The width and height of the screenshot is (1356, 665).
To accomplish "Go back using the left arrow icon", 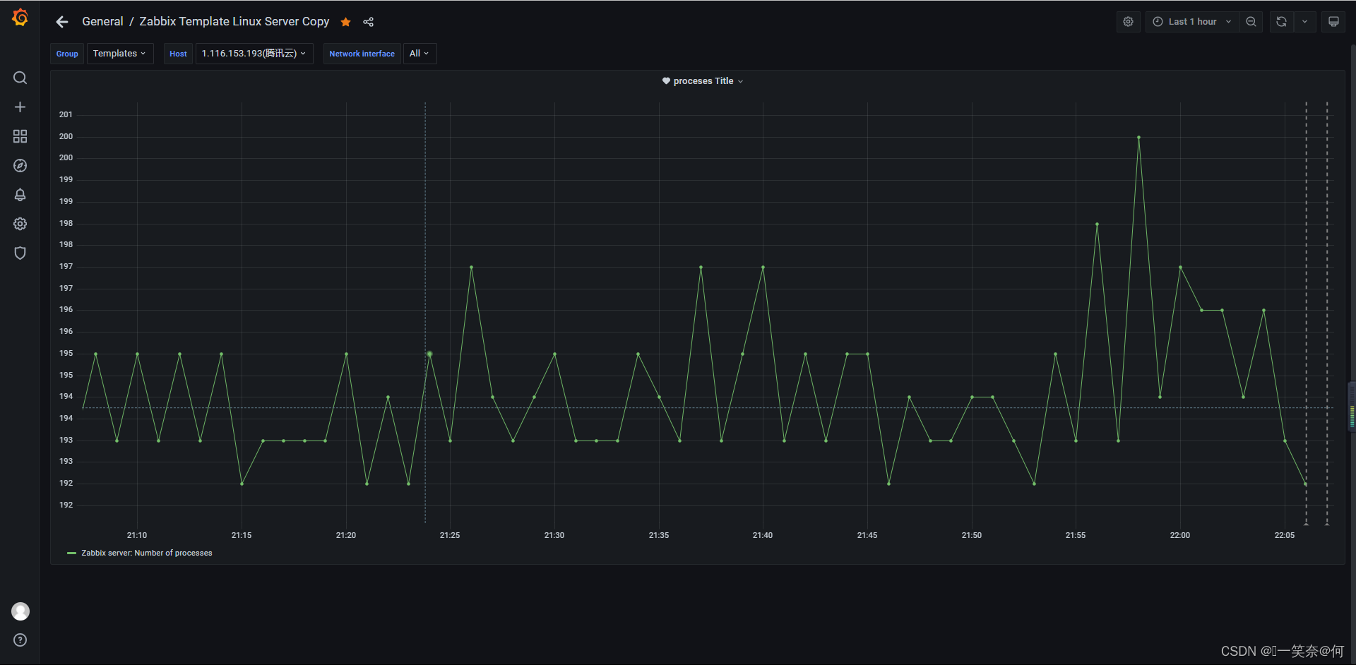I will (62, 22).
